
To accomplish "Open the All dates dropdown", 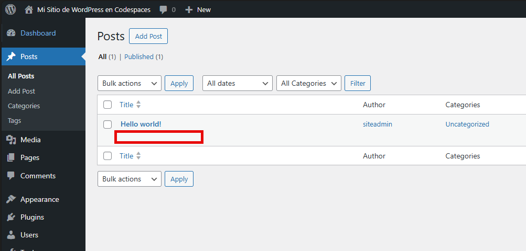I will pyautogui.click(x=237, y=83).
